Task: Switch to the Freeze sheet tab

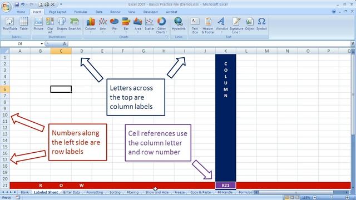Action: tap(179, 192)
